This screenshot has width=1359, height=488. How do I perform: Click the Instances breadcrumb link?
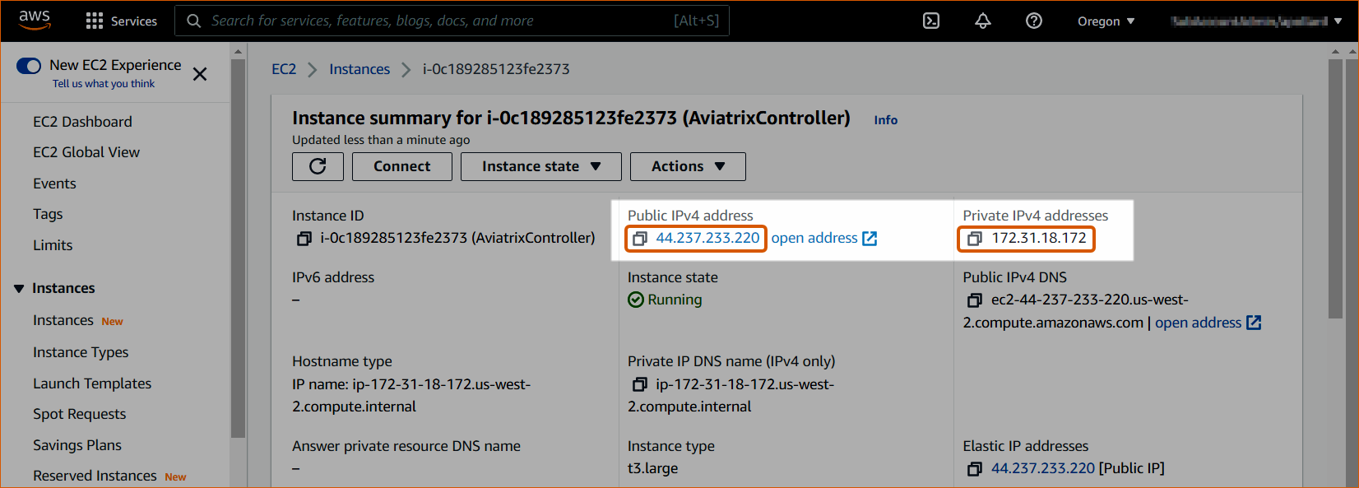[359, 69]
